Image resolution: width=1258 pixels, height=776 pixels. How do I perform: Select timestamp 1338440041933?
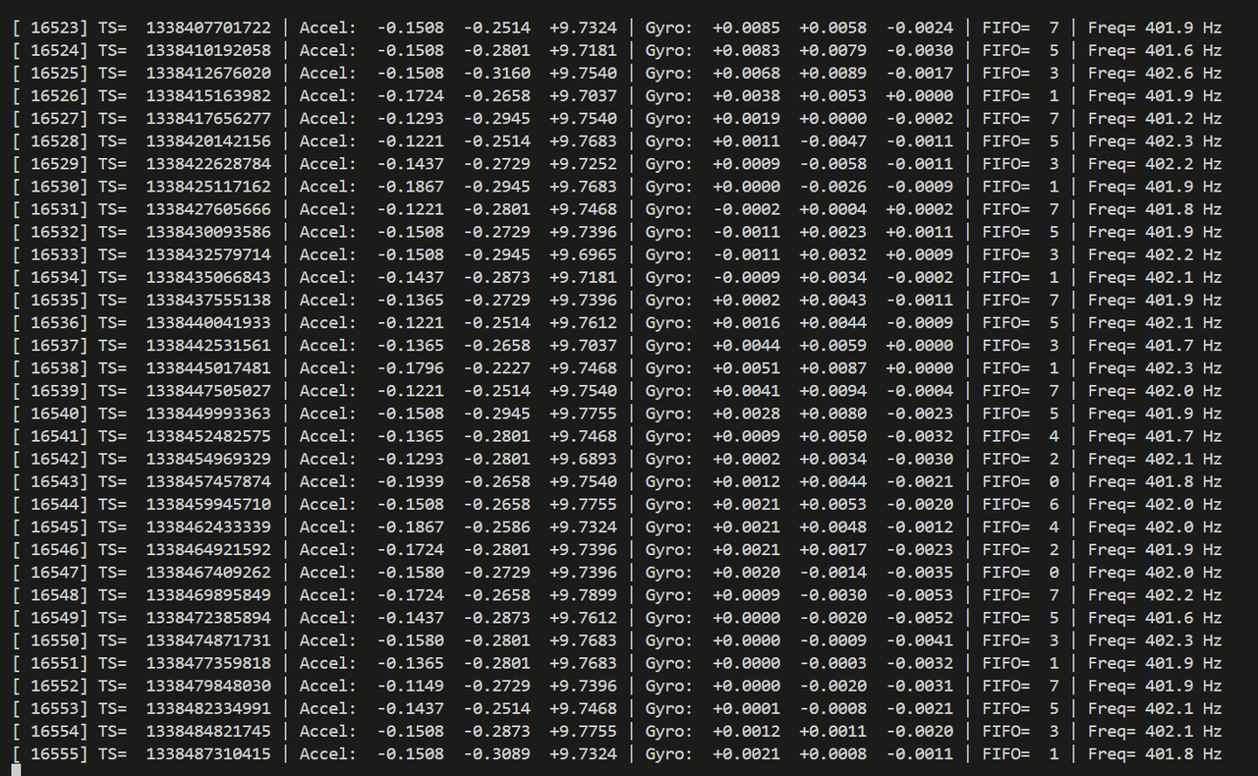(208, 322)
